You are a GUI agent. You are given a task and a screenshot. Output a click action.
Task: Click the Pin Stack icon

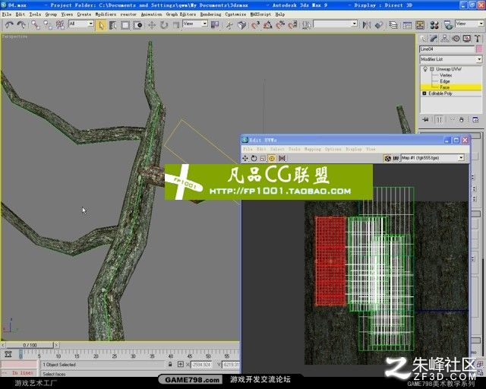point(425,120)
